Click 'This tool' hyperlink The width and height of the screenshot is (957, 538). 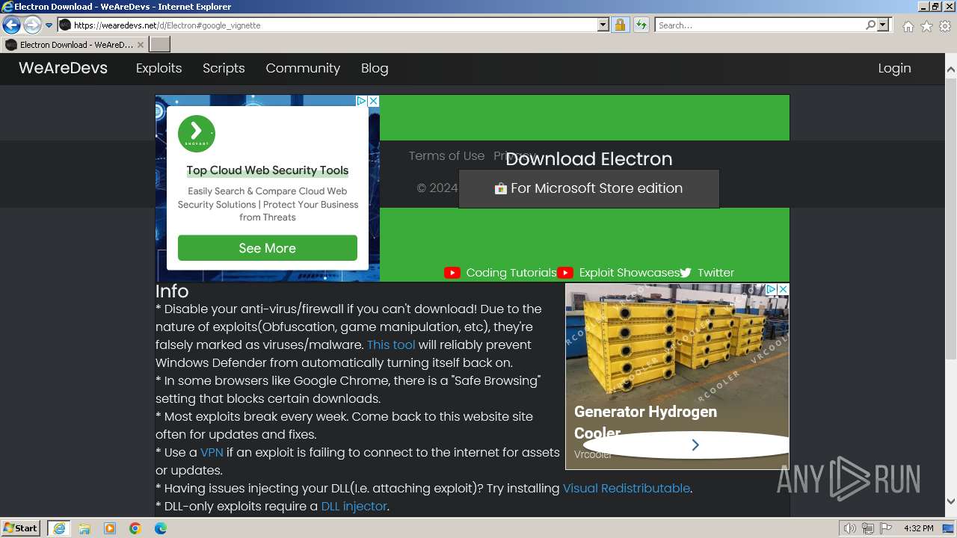[391, 345]
